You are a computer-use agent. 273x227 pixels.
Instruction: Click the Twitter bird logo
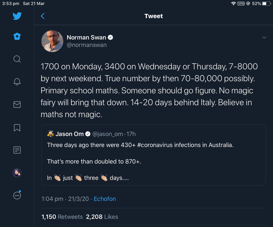click(x=17, y=16)
